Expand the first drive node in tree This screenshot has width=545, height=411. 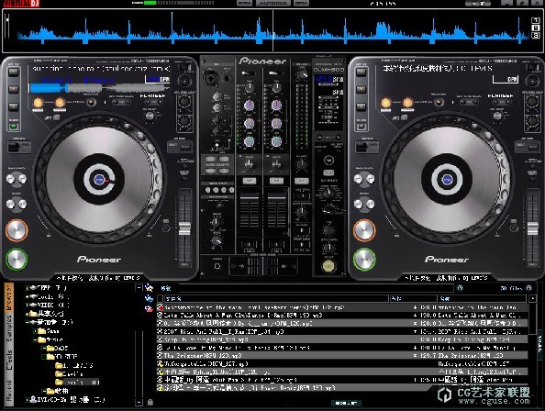(28, 288)
